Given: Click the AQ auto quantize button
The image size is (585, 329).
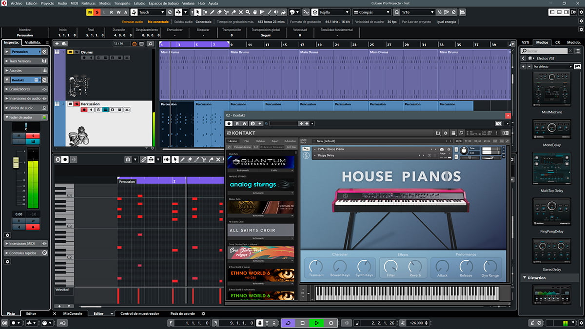Looking at the screenshot, I should pos(62,323).
